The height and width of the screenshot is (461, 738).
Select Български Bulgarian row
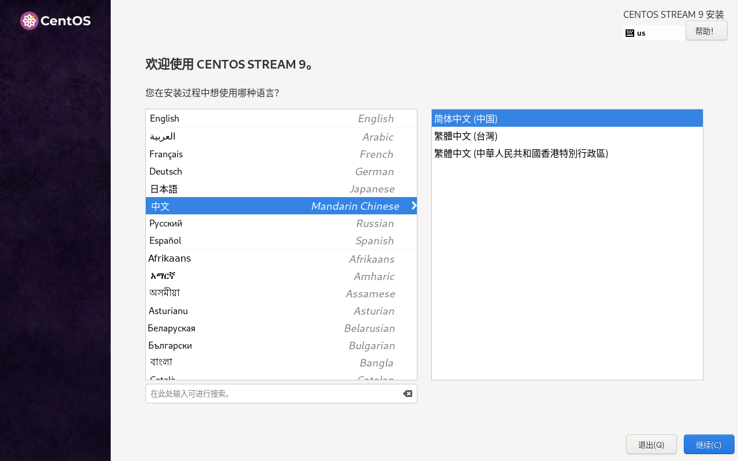[281, 345]
